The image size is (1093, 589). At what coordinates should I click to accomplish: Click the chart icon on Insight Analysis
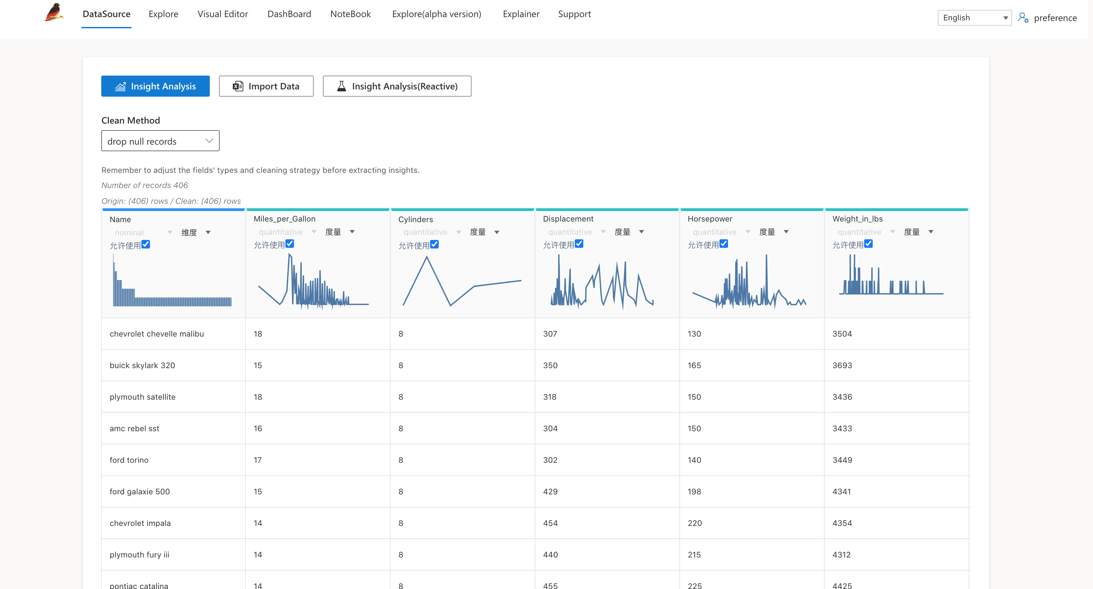(120, 86)
